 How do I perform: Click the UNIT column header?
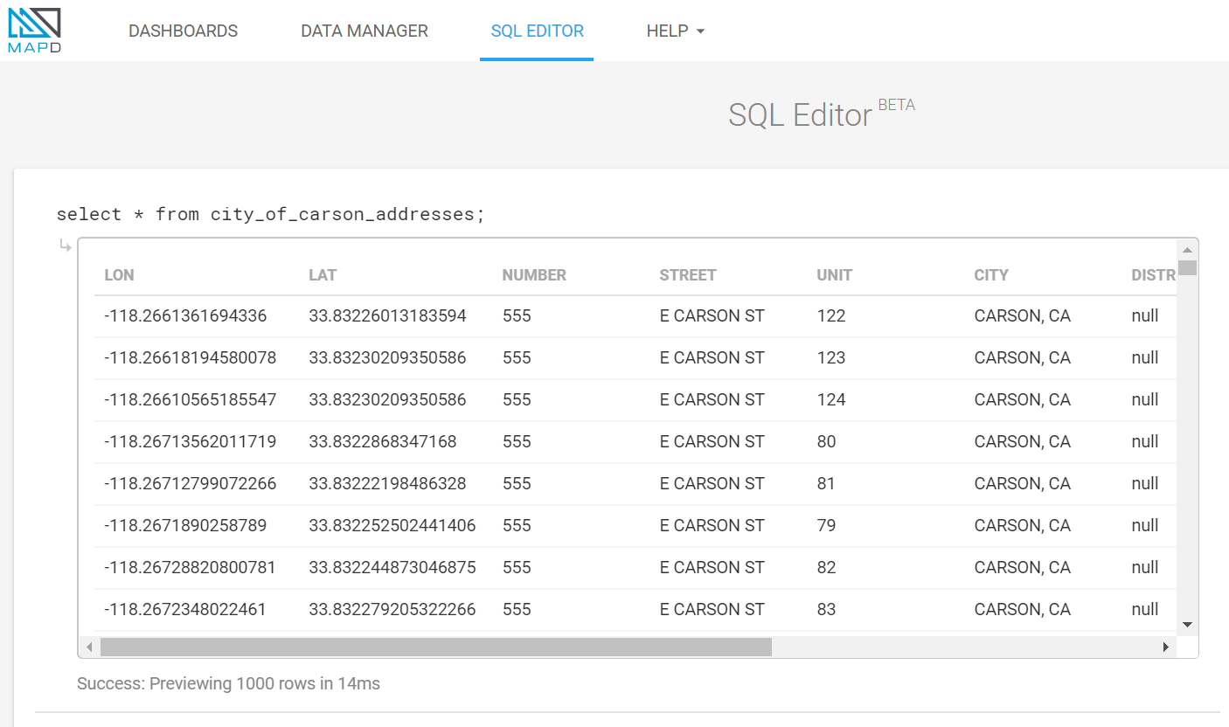[x=834, y=275]
